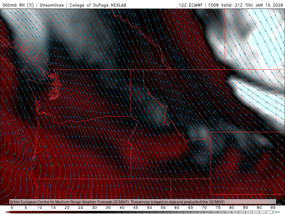This screenshot has height=214, width=285.
Task: Click the ECMWF copyright notice banner
Action: tap(143, 202)
